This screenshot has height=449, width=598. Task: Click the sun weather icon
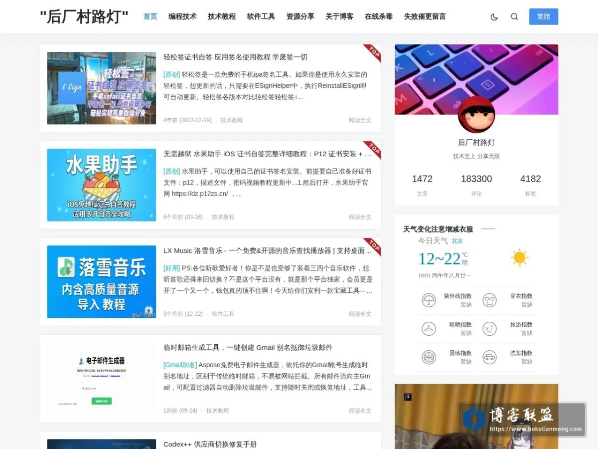pyautogui.click(x=519, y=258)
